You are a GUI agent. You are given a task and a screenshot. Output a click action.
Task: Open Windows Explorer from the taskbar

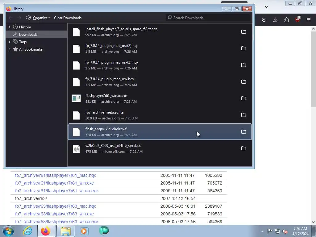pyautogui.click(x=66, y=231)
